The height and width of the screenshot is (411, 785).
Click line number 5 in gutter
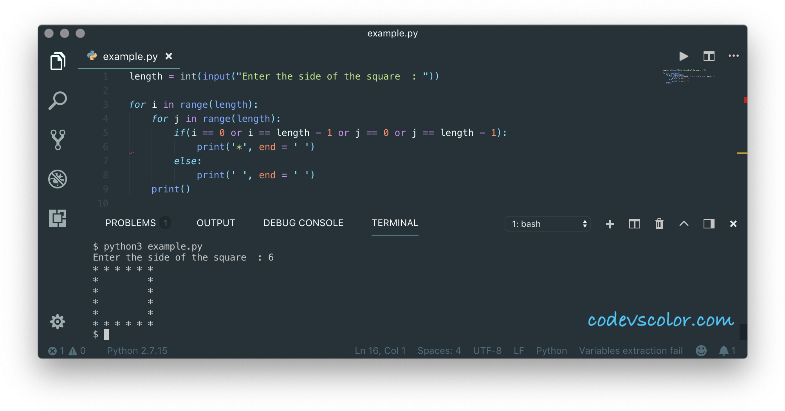105,133
